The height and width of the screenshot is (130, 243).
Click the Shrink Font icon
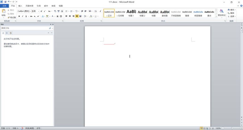[45, 11]
